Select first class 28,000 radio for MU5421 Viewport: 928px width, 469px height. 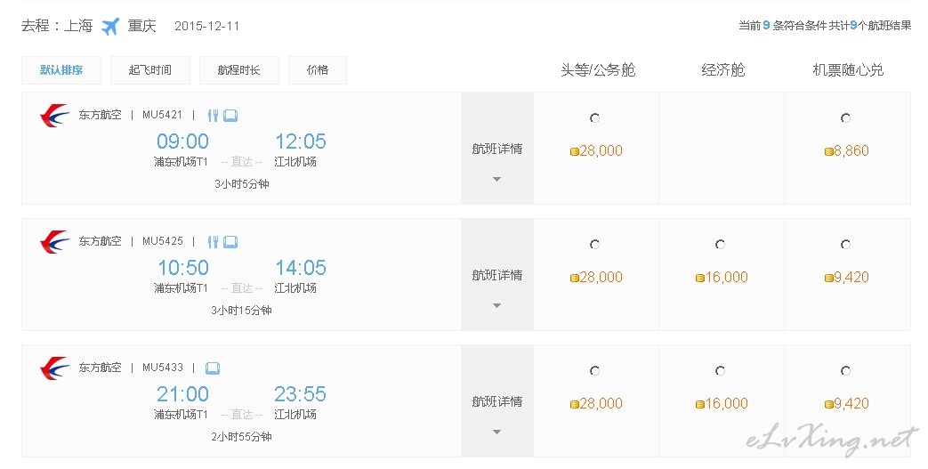click(x=595, y=117)
